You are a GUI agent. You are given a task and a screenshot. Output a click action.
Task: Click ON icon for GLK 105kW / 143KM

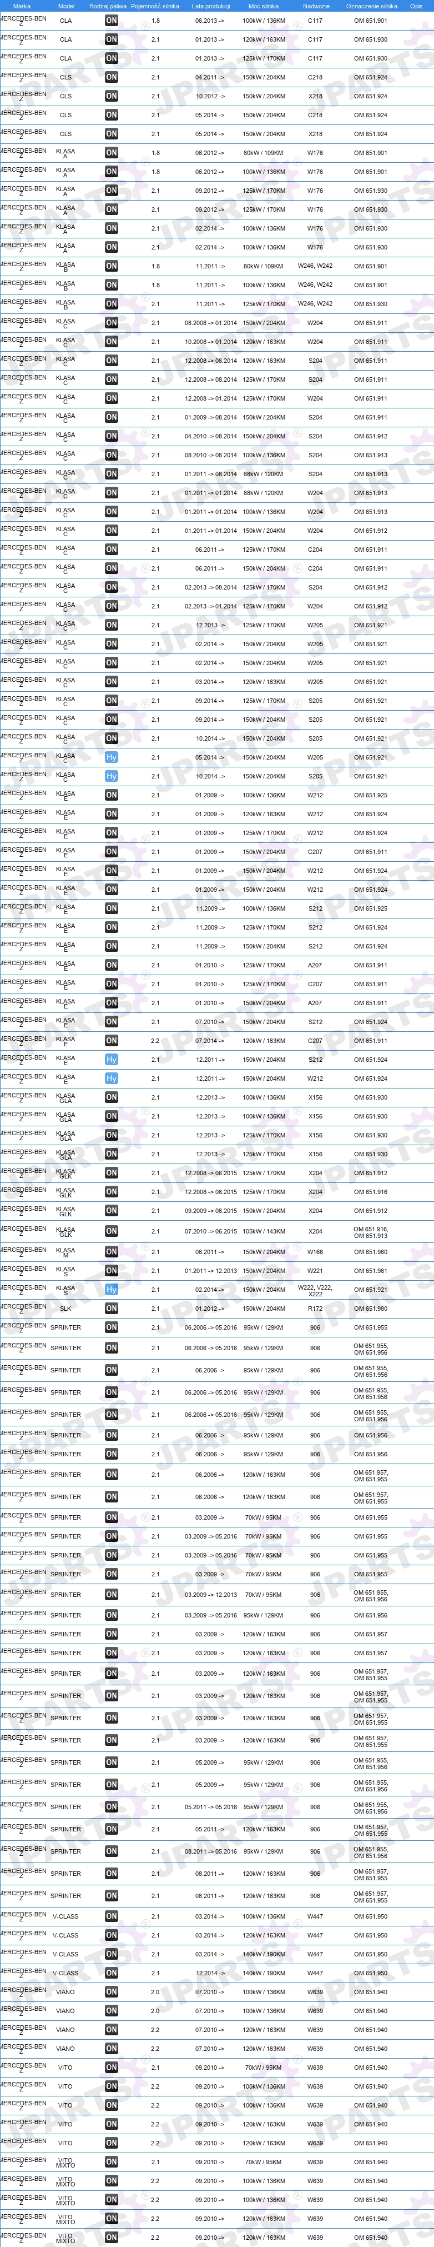point(112,1232)
